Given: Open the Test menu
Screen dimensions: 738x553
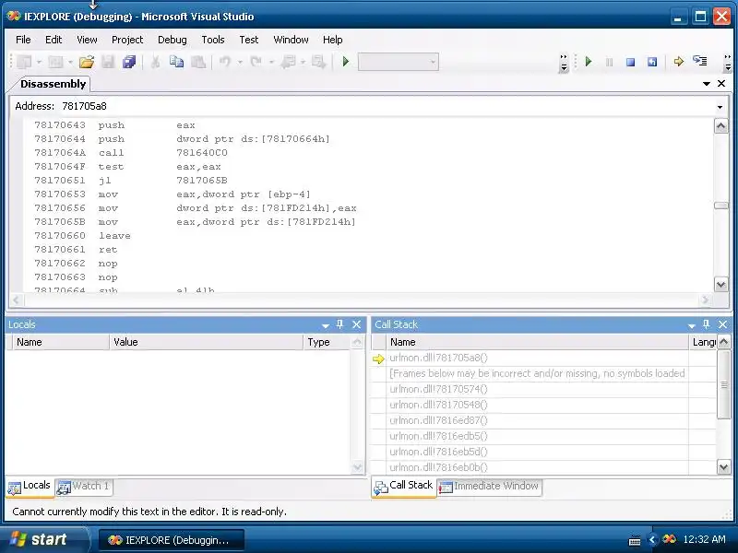Looking at the screenshot, I should coord(249,40).
